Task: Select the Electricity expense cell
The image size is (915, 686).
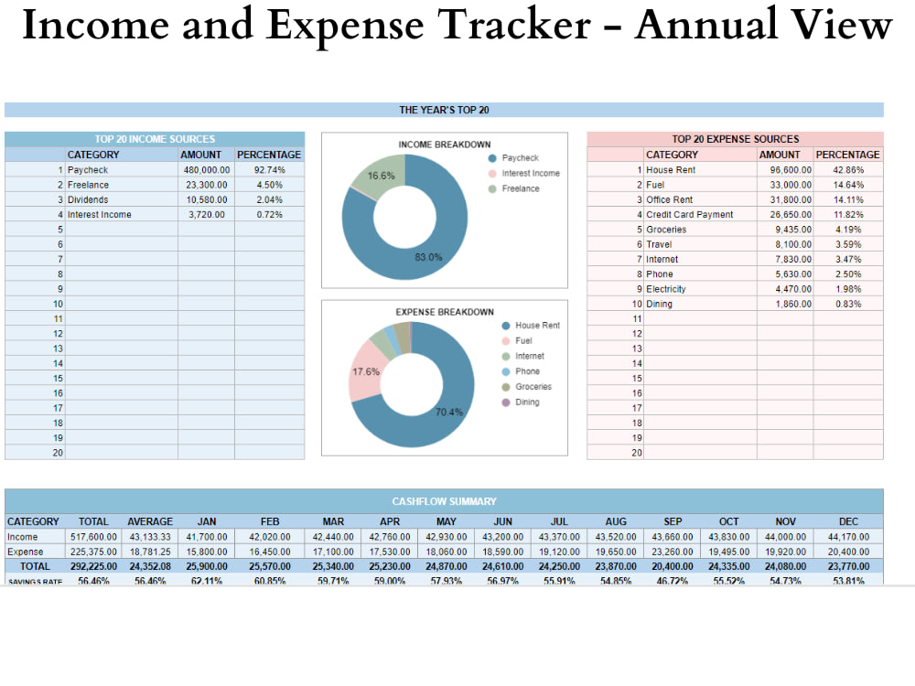Action: tap(700, 289)
